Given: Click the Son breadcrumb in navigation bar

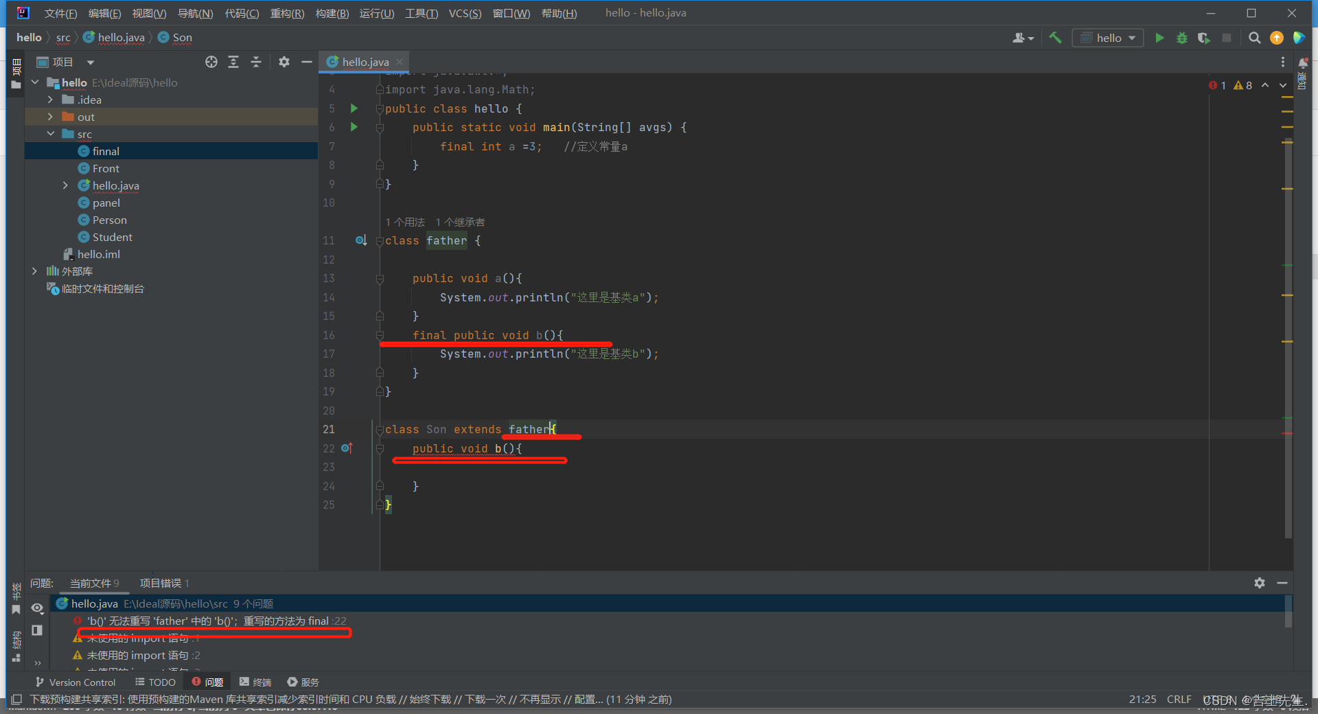Looking at the screenshot, I should tap(175, 38).
